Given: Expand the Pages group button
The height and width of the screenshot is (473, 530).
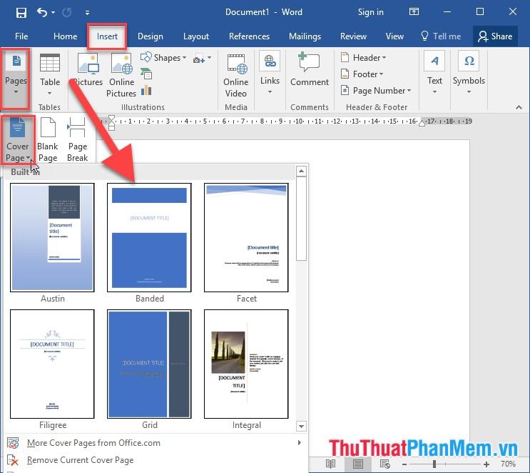Looking at the screenshot, I should [x=16, y=79].
